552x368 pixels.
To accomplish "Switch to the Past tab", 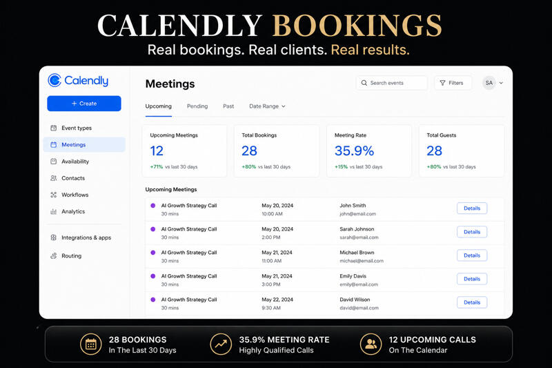I will coord(228,106).
